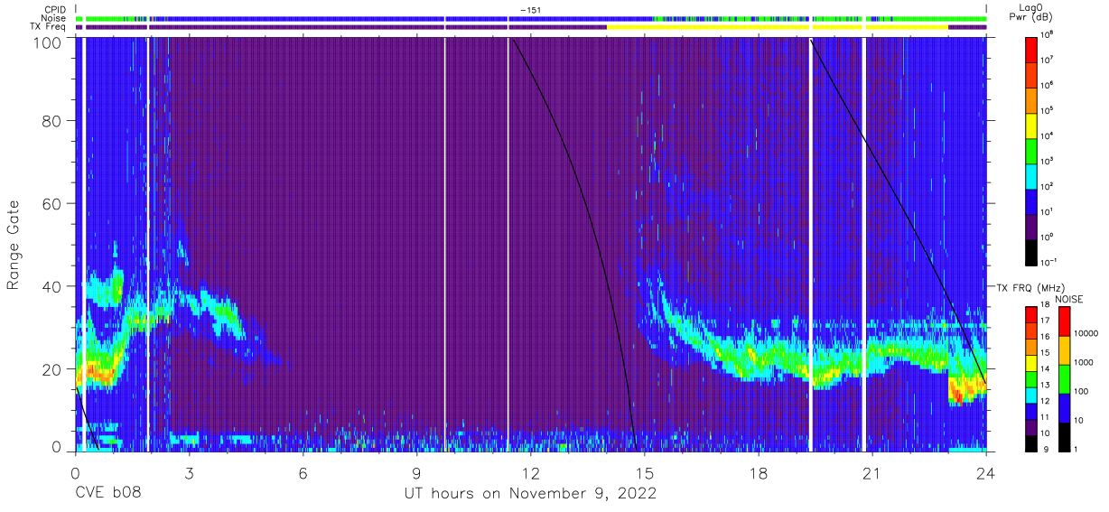Click the 12 tick on UT hours axis
Viewport: 1109px width, 512px height.
point(530,472)
